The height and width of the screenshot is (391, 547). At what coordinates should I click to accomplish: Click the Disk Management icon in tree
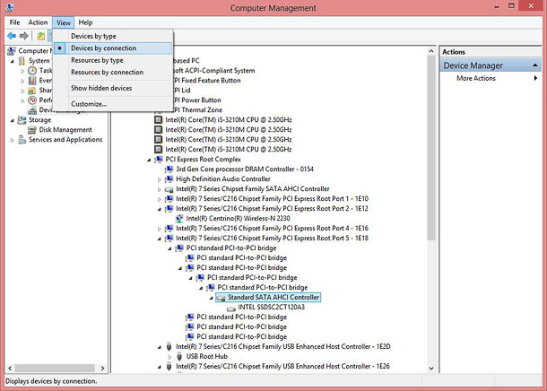[x=31, y=129]
